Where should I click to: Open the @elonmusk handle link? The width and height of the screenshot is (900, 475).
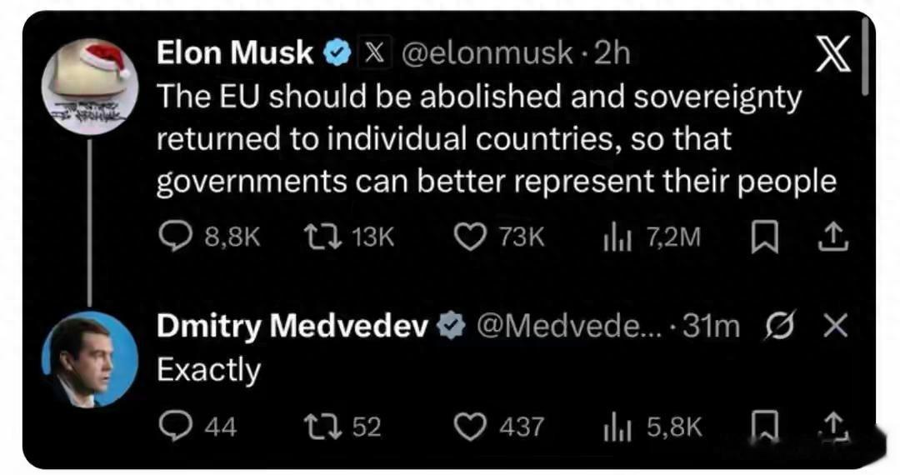pos(487,54)
